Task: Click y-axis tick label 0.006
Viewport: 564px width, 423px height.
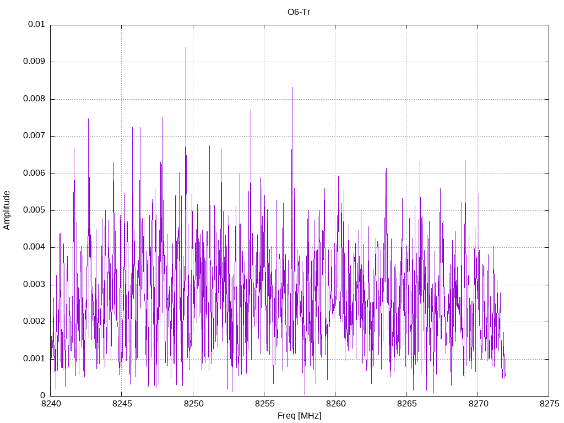Action: pos(34,173)
